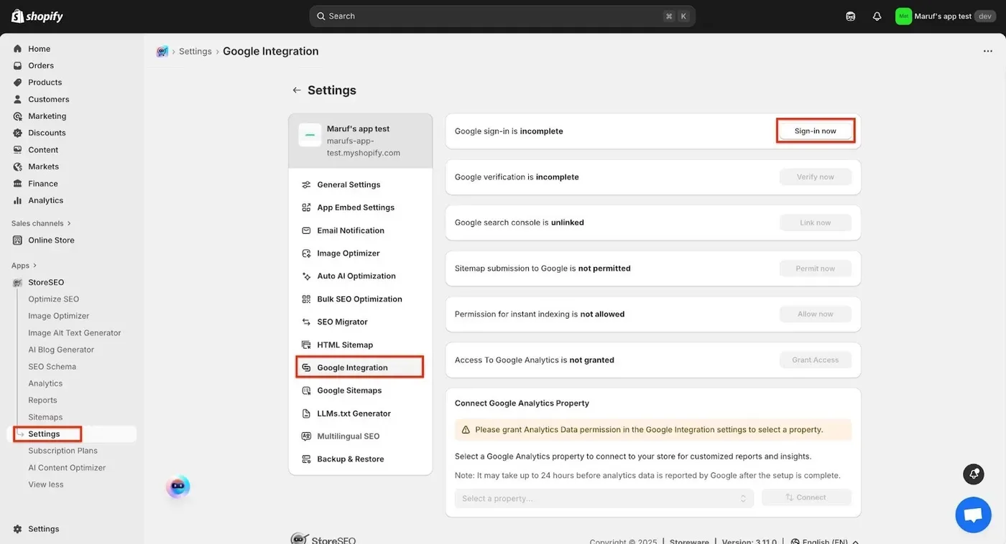Click the Marketing target icon
This screenshot has width=1006, height=544.
(18, 116)
